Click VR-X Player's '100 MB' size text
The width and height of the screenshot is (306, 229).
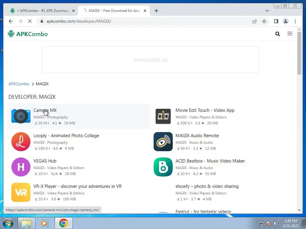69,199
